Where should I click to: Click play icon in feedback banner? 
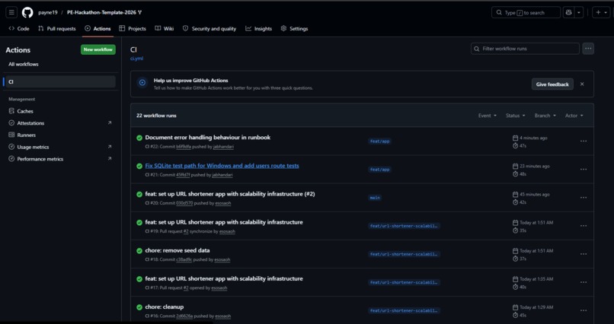[142, 82]
